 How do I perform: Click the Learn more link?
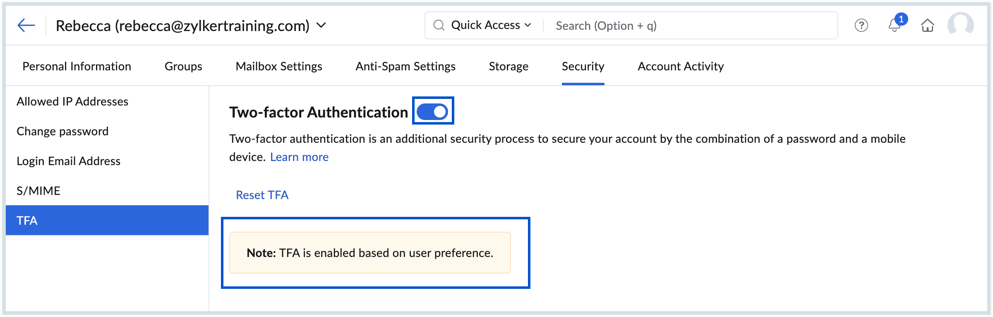[299, 157]
